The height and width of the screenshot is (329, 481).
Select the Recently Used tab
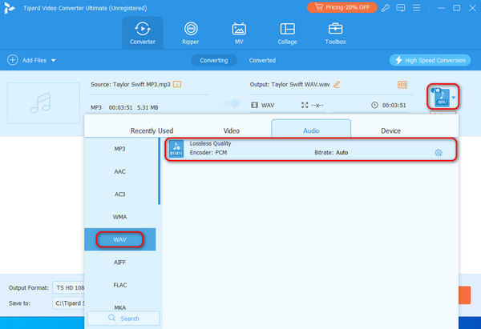(152, 130)
